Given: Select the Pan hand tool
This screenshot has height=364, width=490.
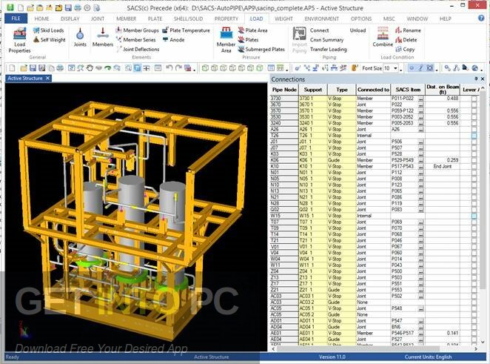Looking at the screenshot, I should point(90,67).
